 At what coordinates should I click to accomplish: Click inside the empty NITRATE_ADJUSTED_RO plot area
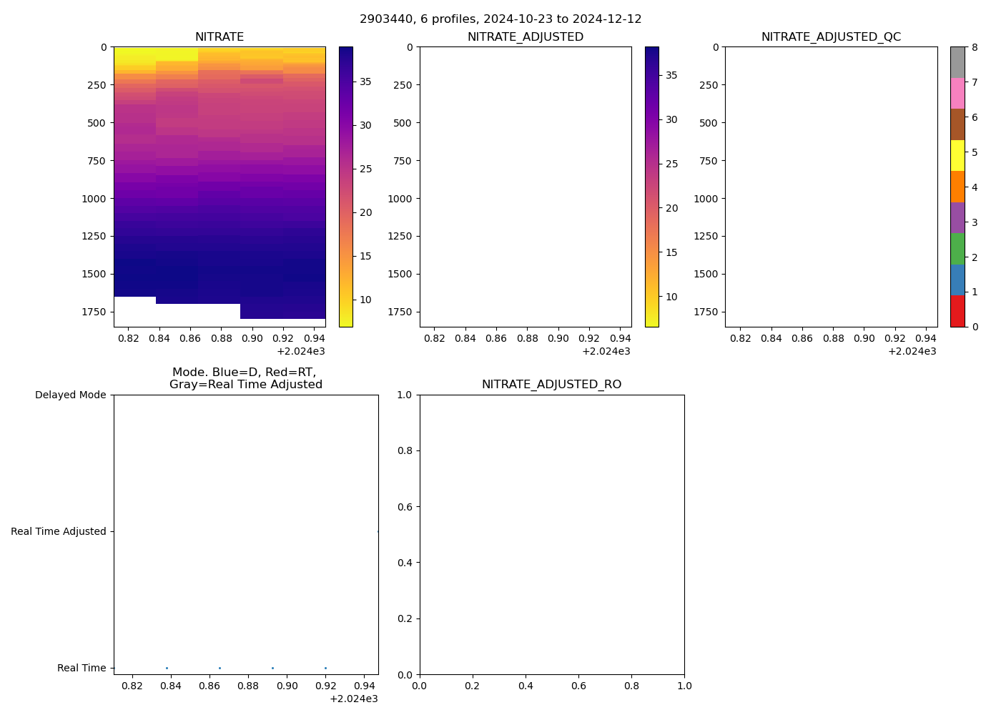coord(551,534)
